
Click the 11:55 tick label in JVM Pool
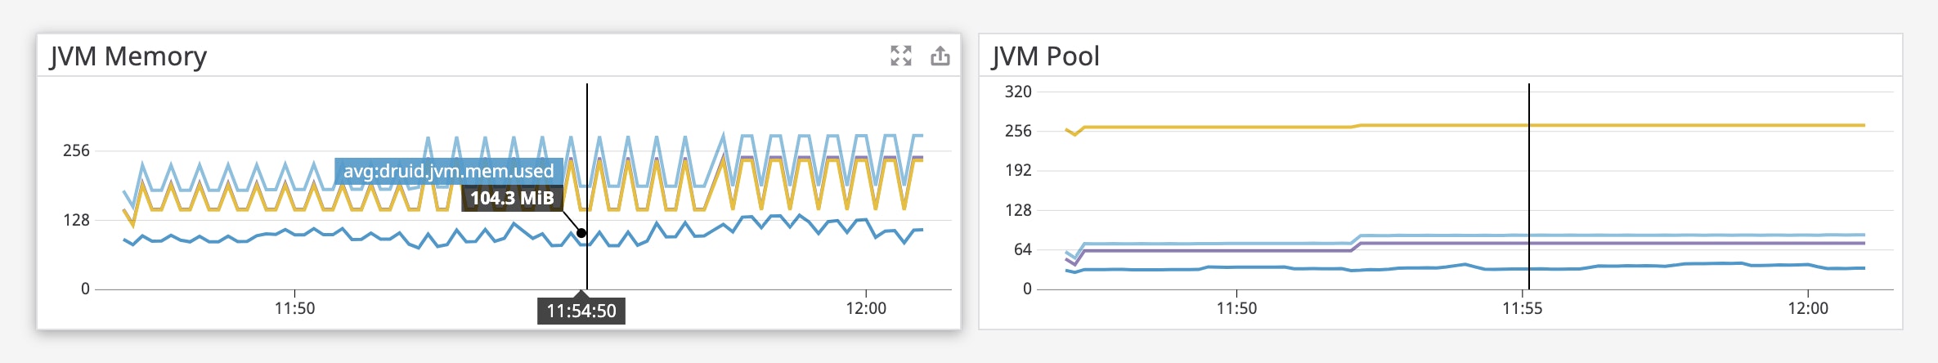(x=1522, y=308)
